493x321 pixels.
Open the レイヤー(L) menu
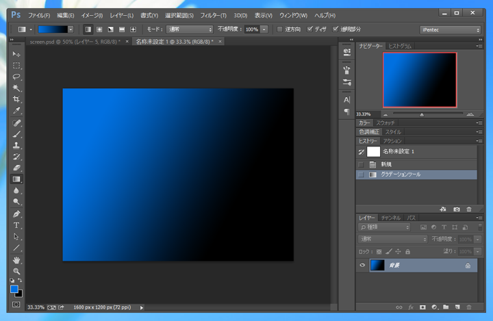(122, 15)
